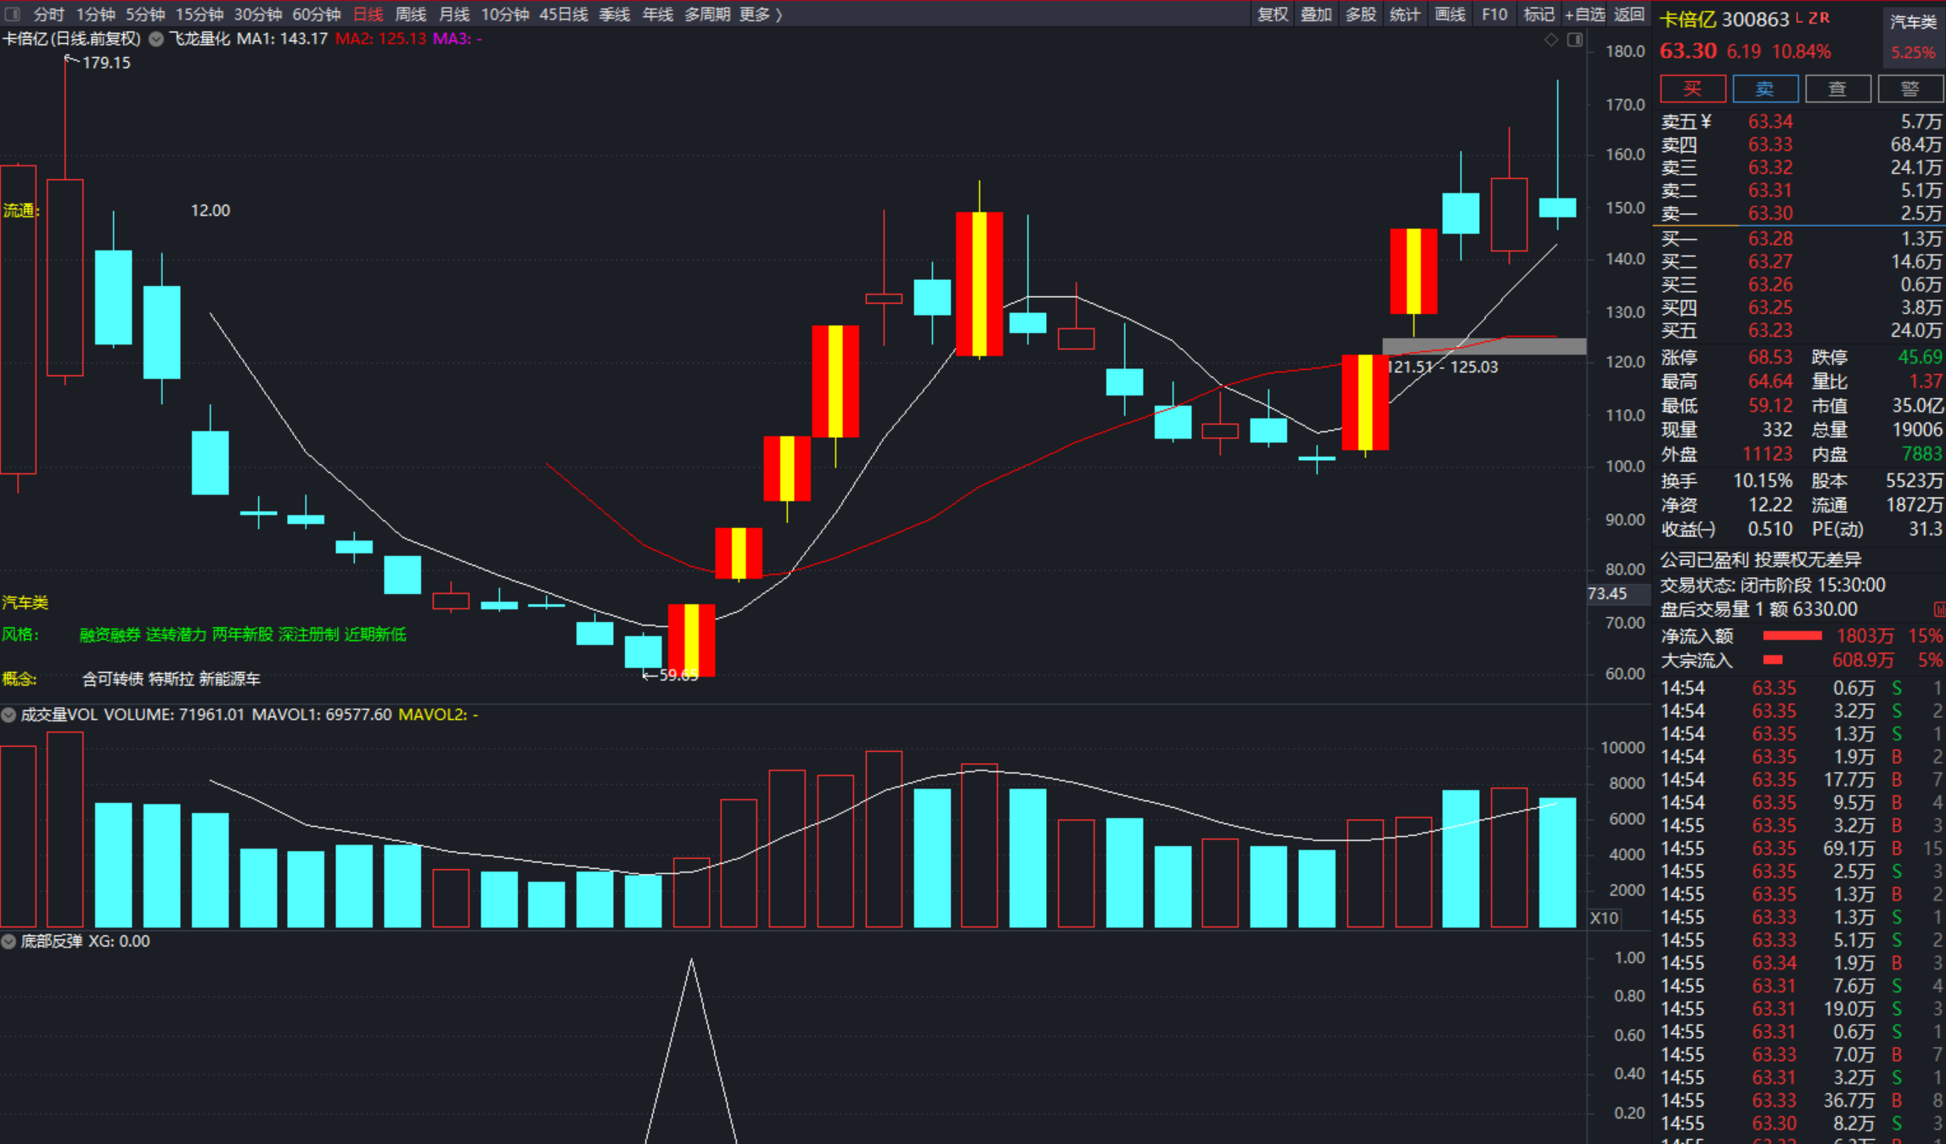Click the red 买 buy button
The width and height of the screenshot is (1946, 1144).
1692,89
